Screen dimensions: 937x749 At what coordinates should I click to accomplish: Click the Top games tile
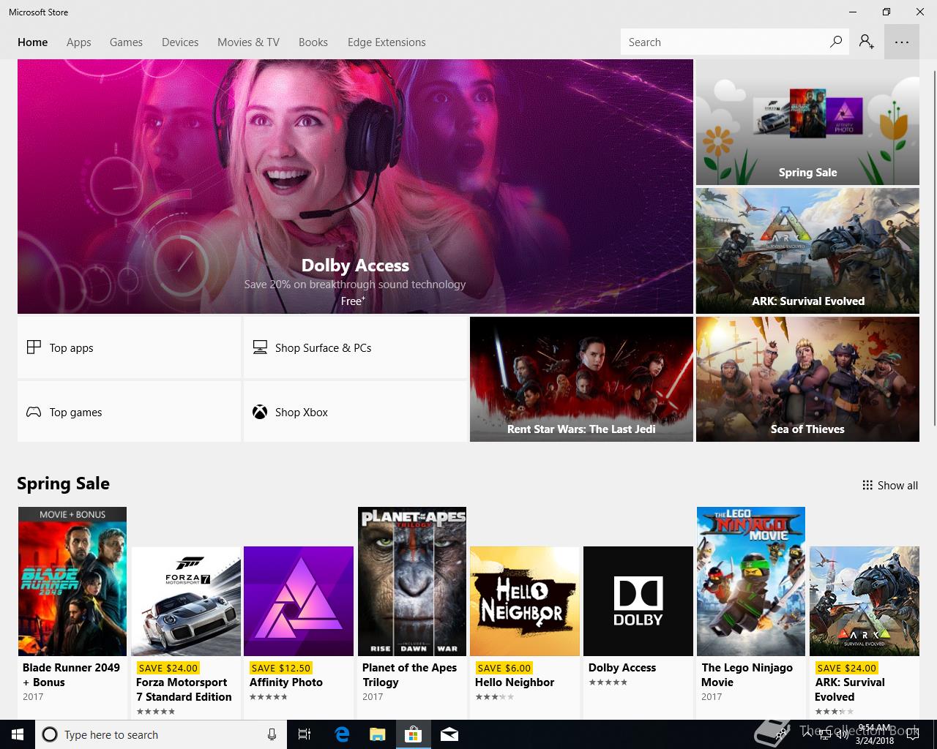coord(130,412)
